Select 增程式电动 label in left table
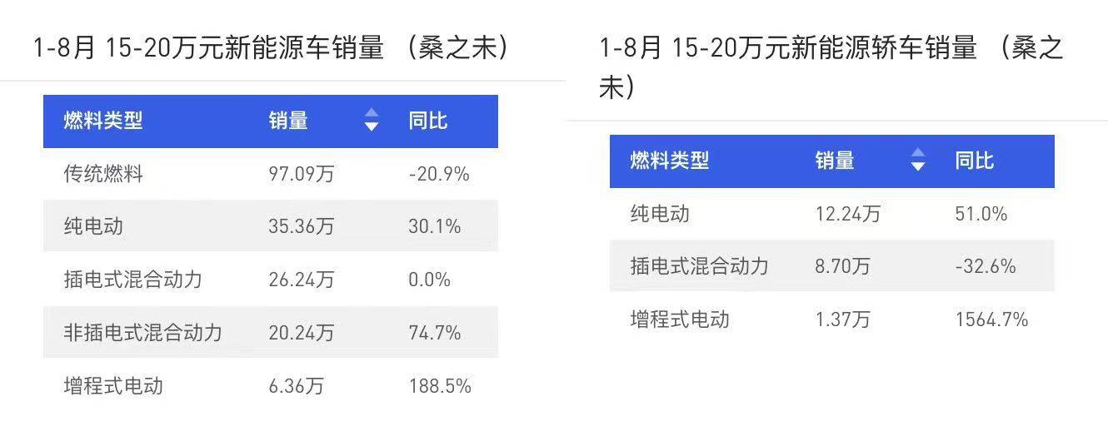The image size is (1108, 436). click(113, 386)
